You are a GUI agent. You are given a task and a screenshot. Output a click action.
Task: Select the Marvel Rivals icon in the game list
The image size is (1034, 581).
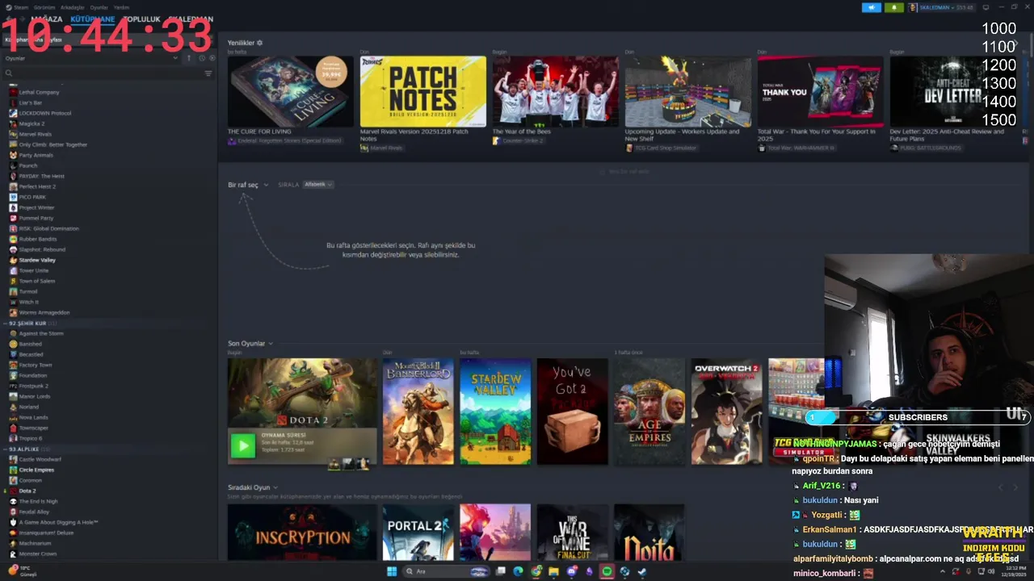[13, 134]
